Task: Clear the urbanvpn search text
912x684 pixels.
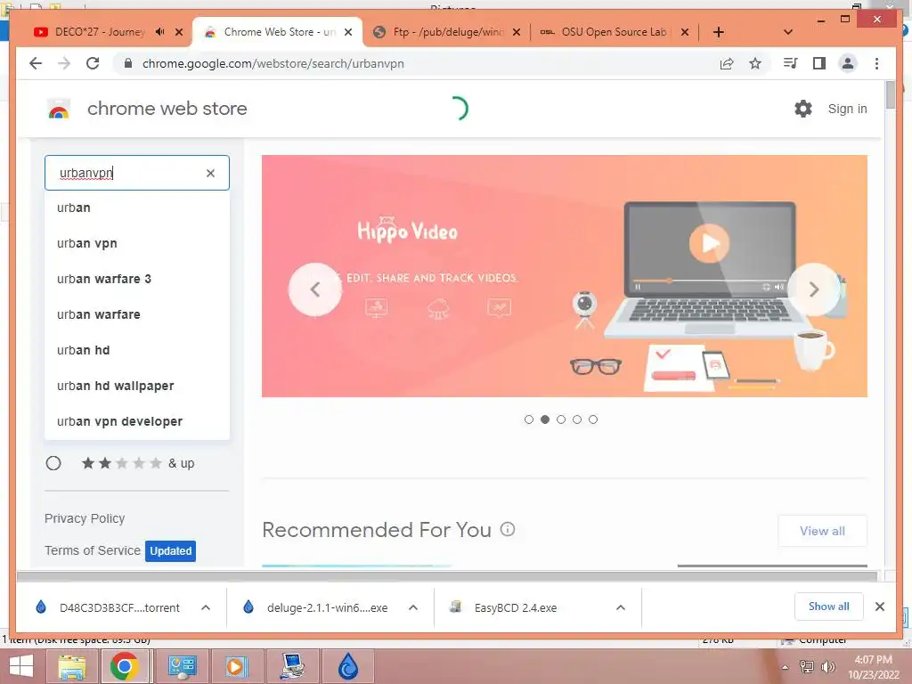Action: [210, 173]
